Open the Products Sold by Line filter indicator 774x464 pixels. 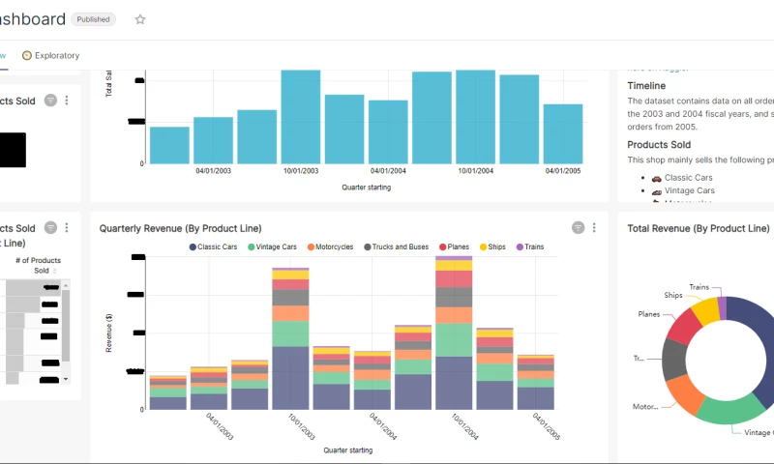(x=50, y=228)
